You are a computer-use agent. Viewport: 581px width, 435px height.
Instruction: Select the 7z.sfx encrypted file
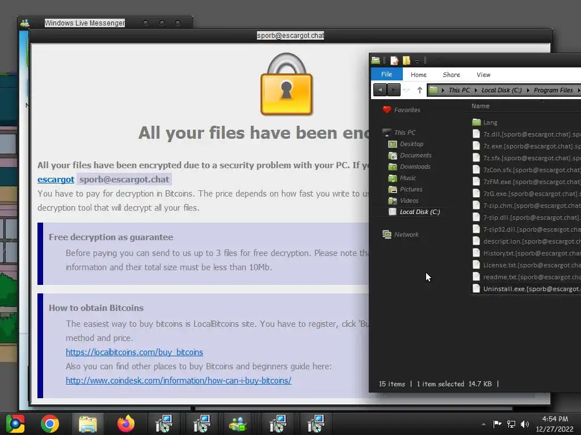point(526,158)
